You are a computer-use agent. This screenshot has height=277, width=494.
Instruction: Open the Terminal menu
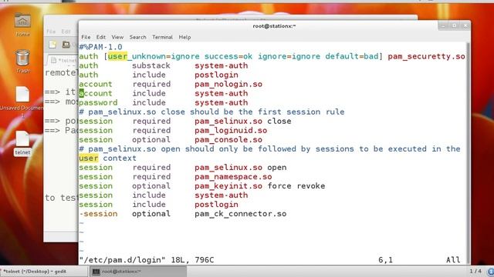click(x=162, y=37)
